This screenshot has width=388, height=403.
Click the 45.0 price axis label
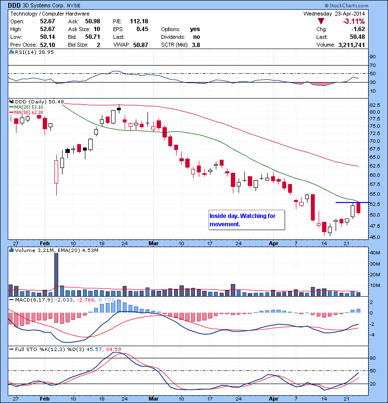coord(374,237)
